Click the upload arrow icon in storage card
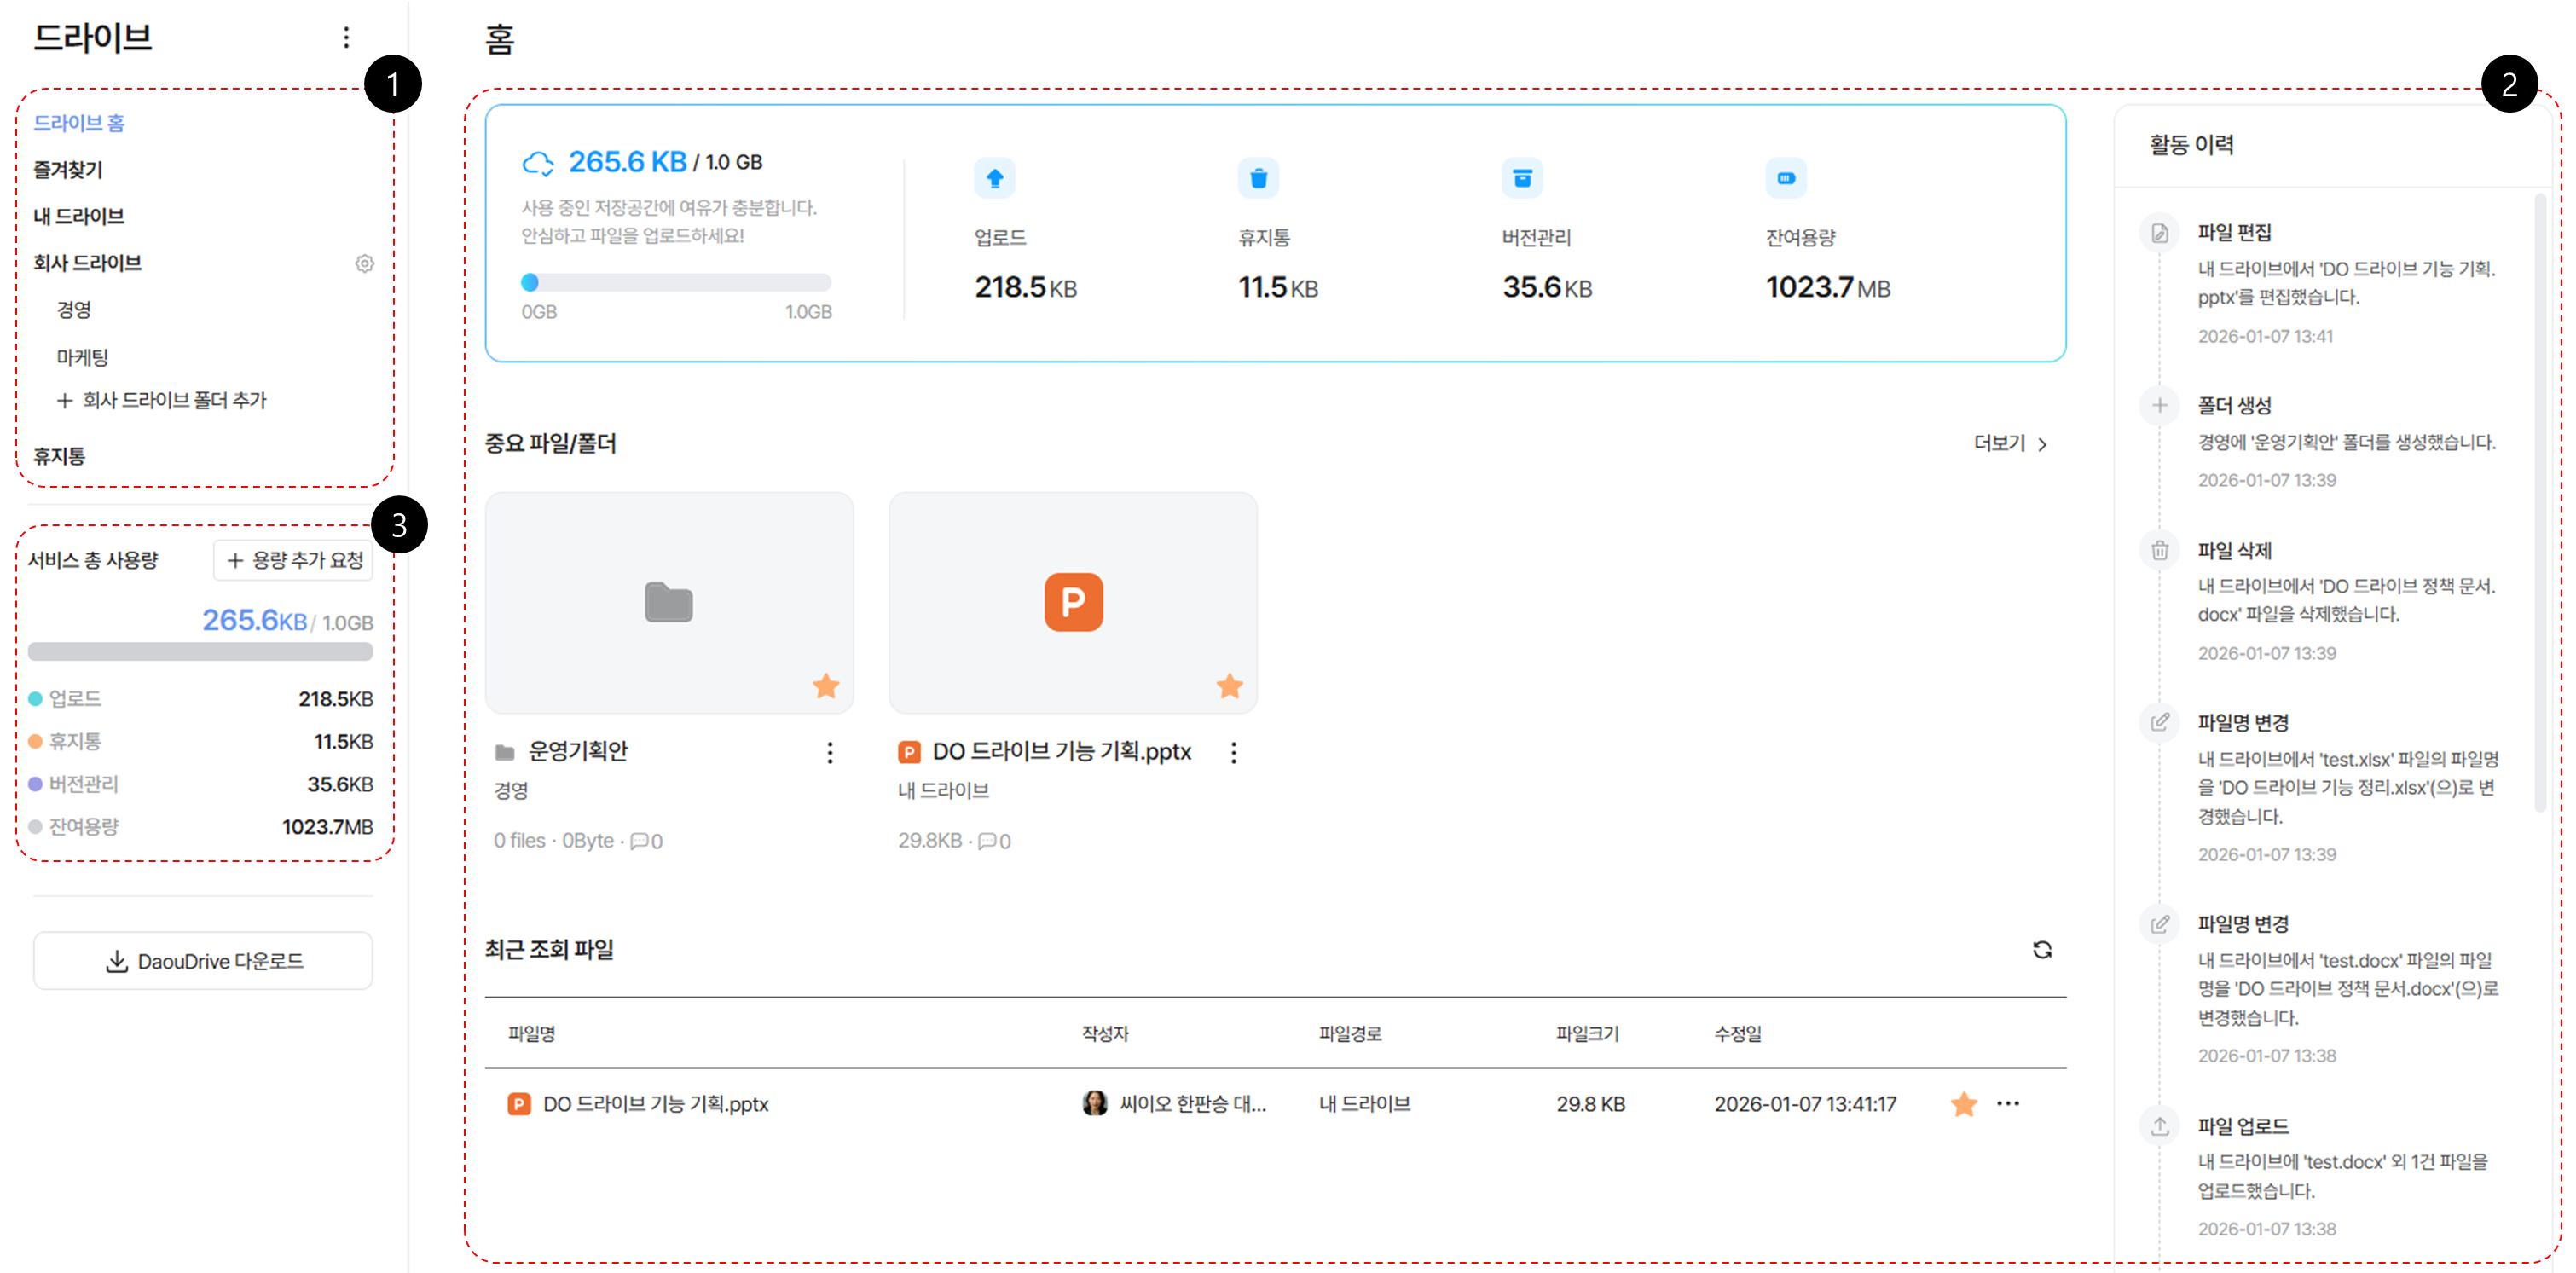The image size is (2576, 1273). tap(994, 178)
